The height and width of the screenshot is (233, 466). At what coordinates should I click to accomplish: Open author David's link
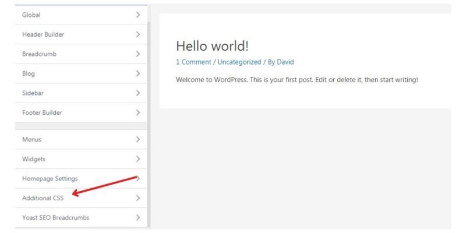(285, 62)
